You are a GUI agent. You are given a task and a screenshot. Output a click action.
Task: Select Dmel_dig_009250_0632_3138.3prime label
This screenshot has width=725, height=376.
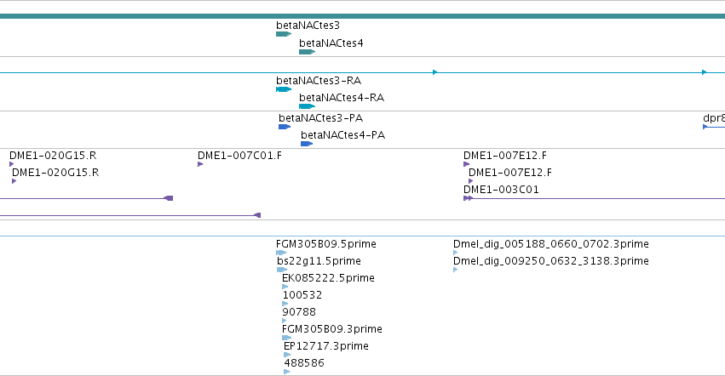pyautogui.click(x=550, y=261)
